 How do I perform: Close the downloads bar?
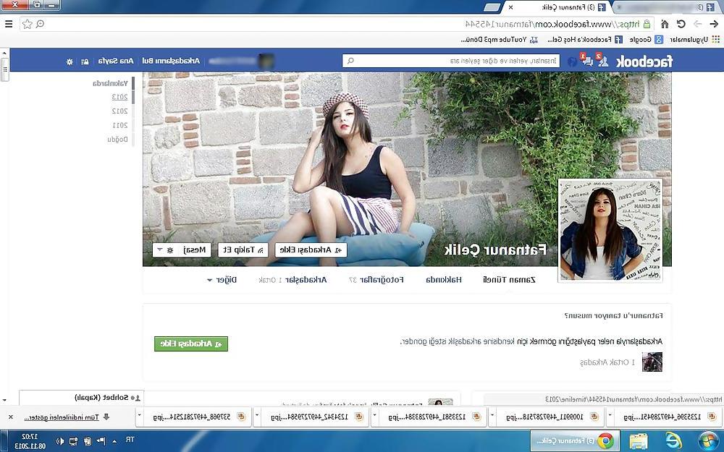pyautogui.click(x=11, y=417)
